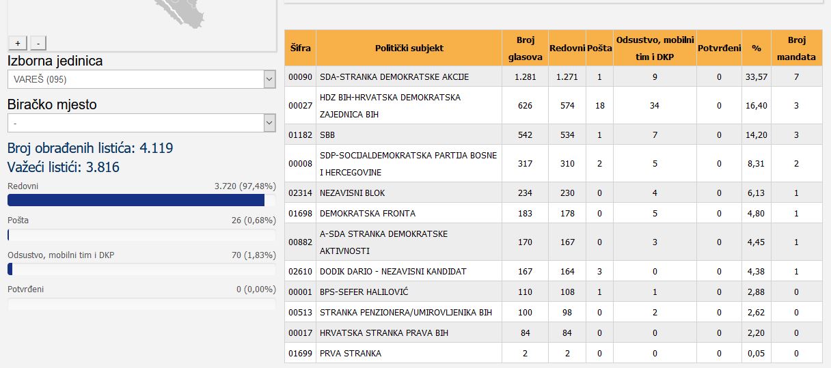Click code 00017 in Šifra column
Image resolution: width=831 pixels, height=368 pixels.
click(x=300, y=333)
